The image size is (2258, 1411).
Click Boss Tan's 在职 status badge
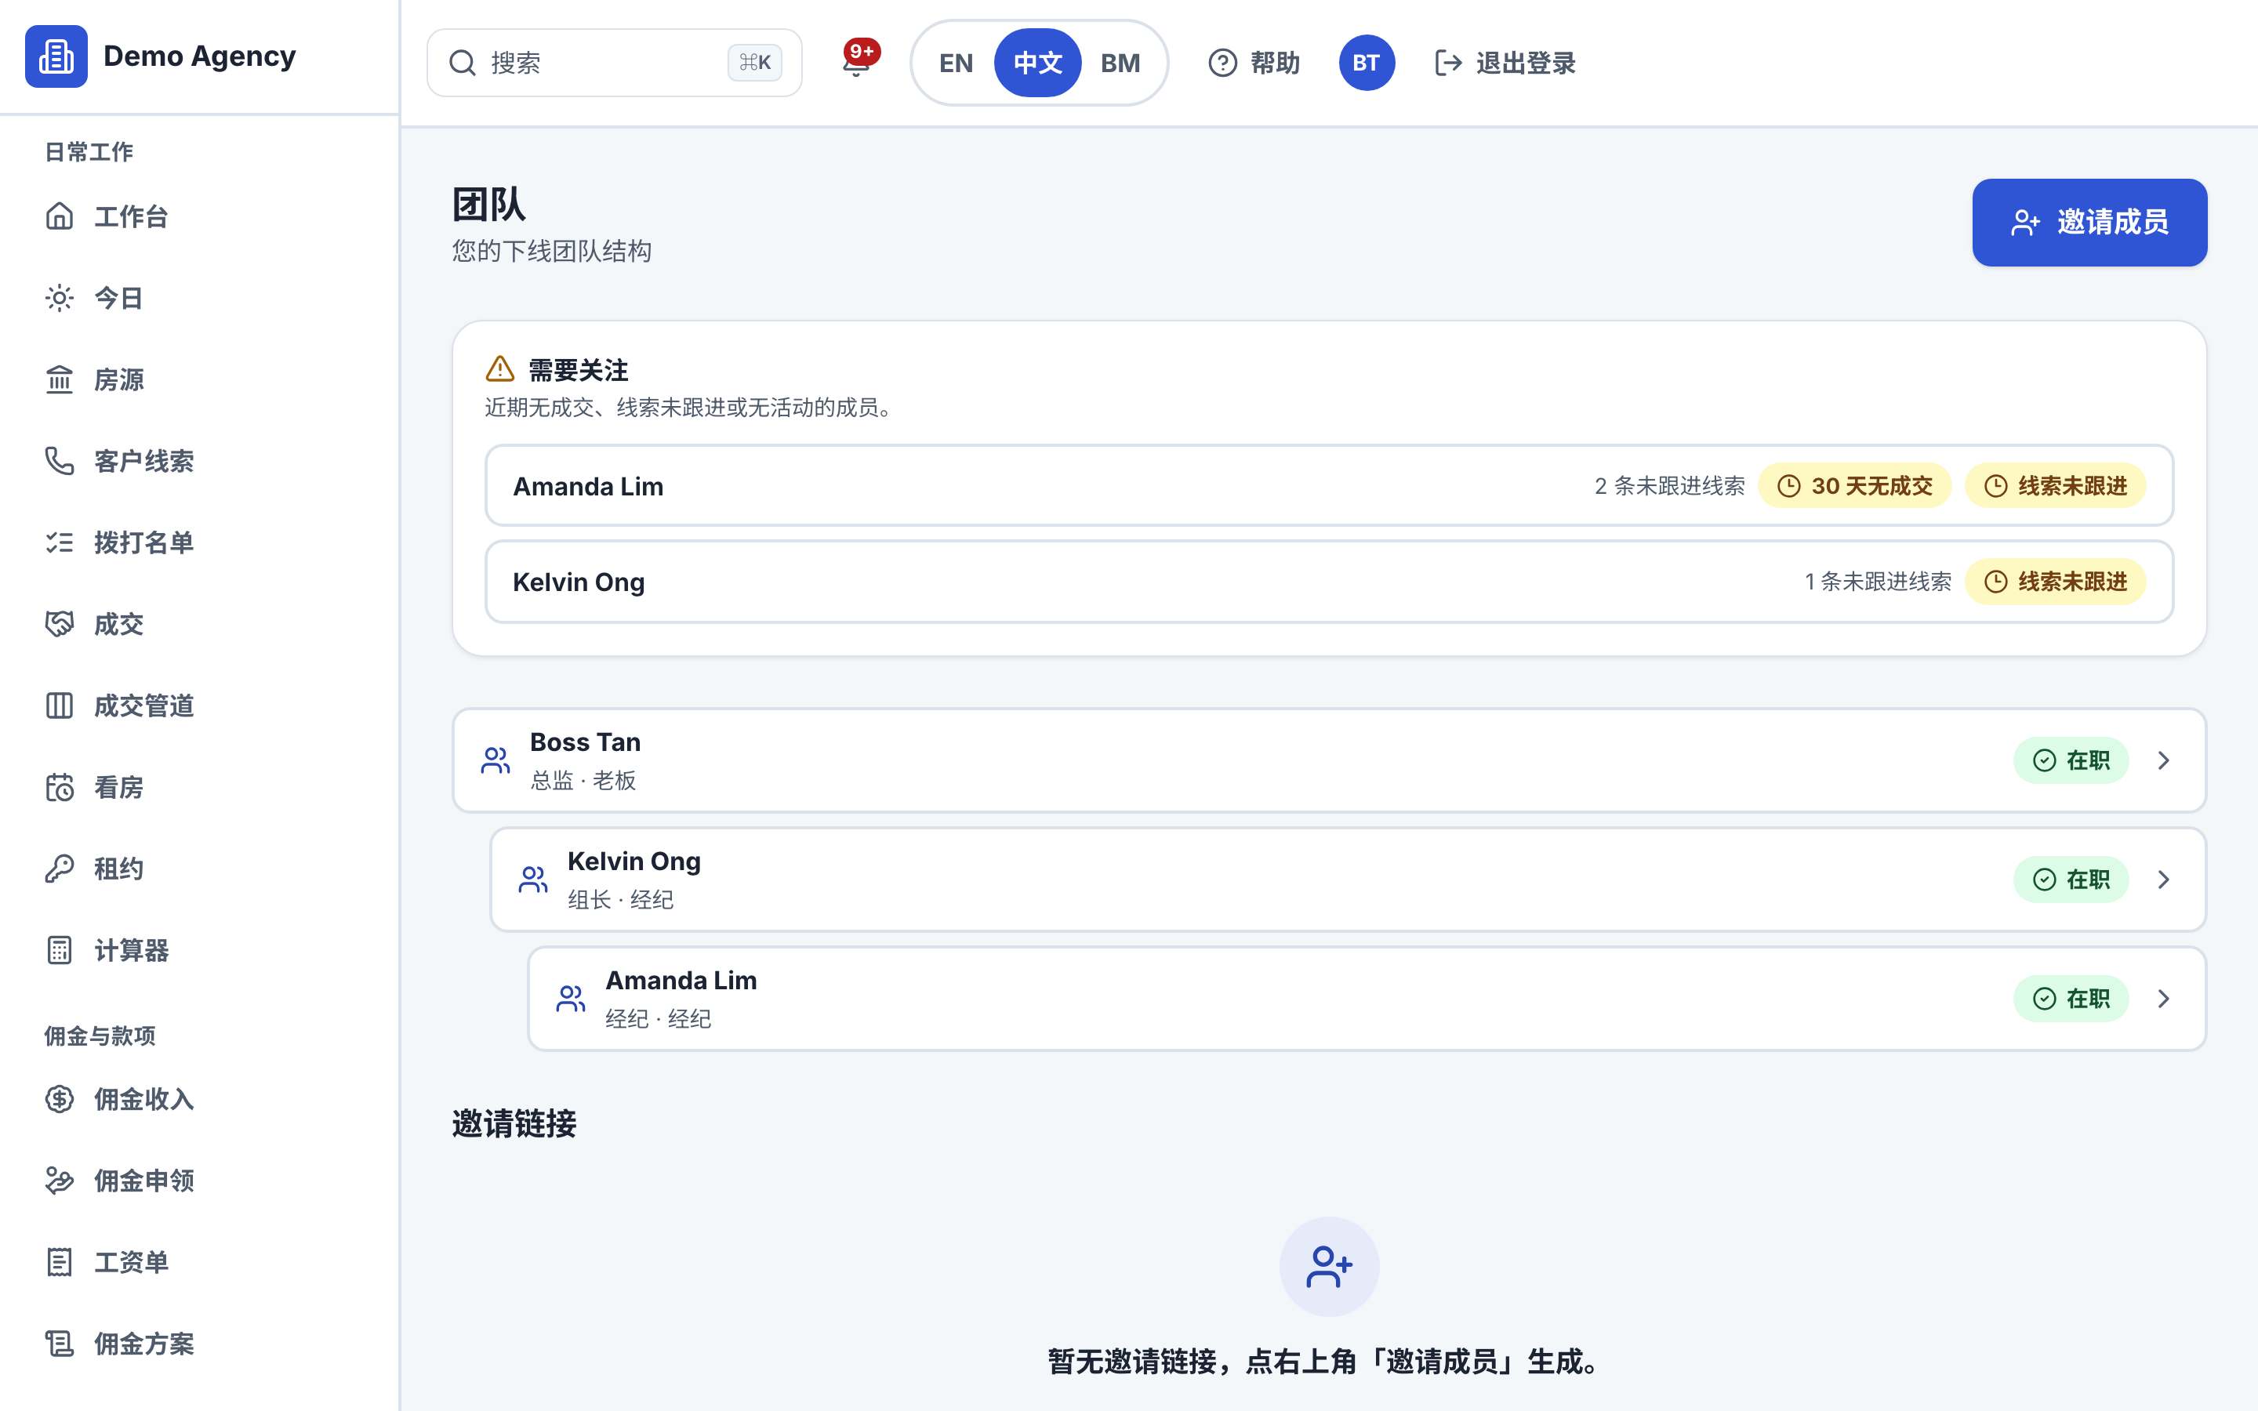[x=2071, y=760]
